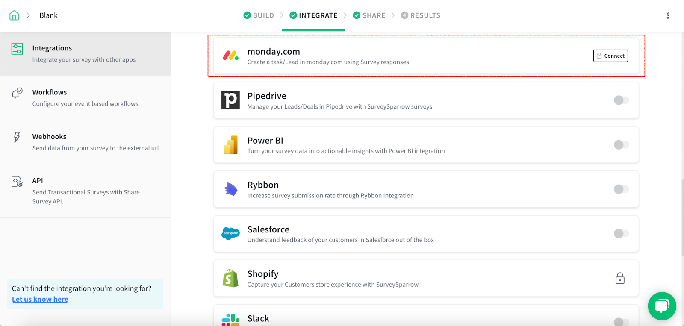This screenshot has height=326, width=684.
Task: Follow the "Let us know here" link
Action: point(40,299)
